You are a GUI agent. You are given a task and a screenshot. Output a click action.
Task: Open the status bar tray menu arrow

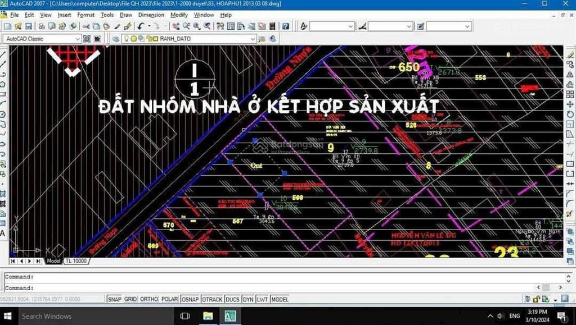555,300
